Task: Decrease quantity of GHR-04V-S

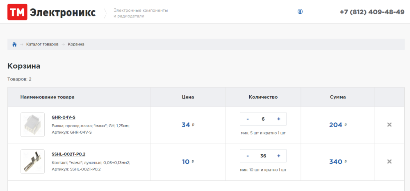Action: (248, 119)
